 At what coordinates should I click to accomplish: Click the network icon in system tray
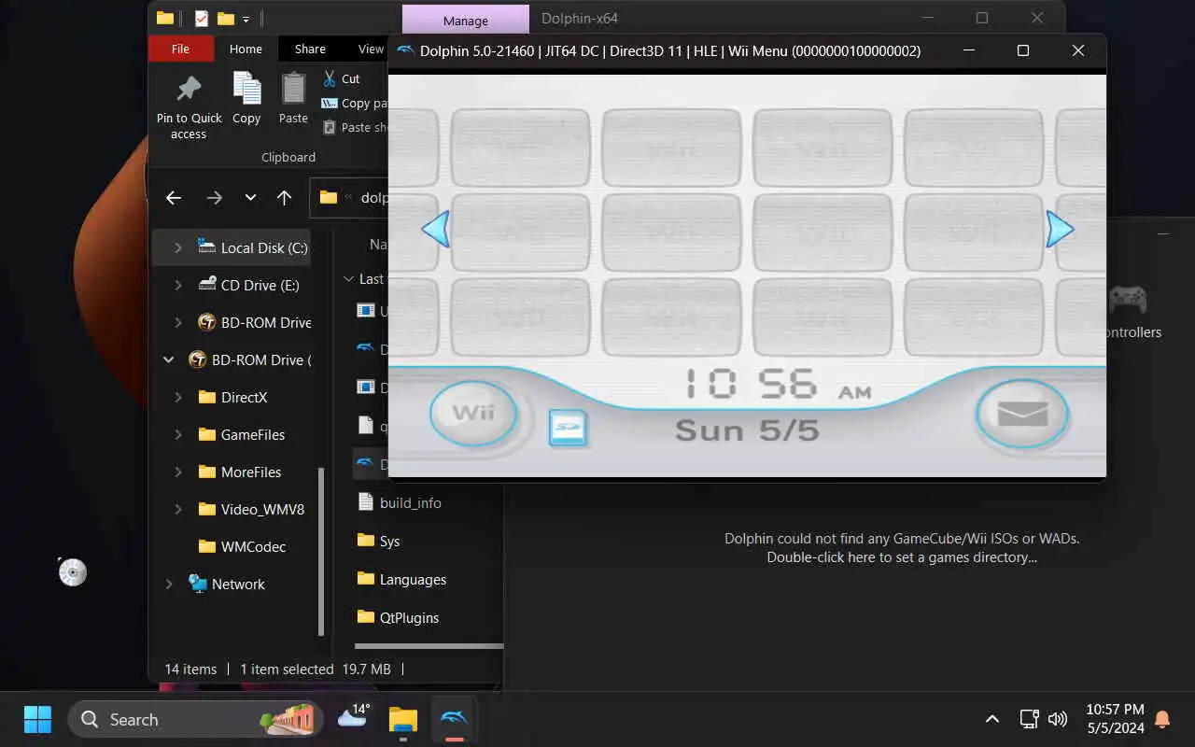pyautogui.click(x=1029, y=719)
